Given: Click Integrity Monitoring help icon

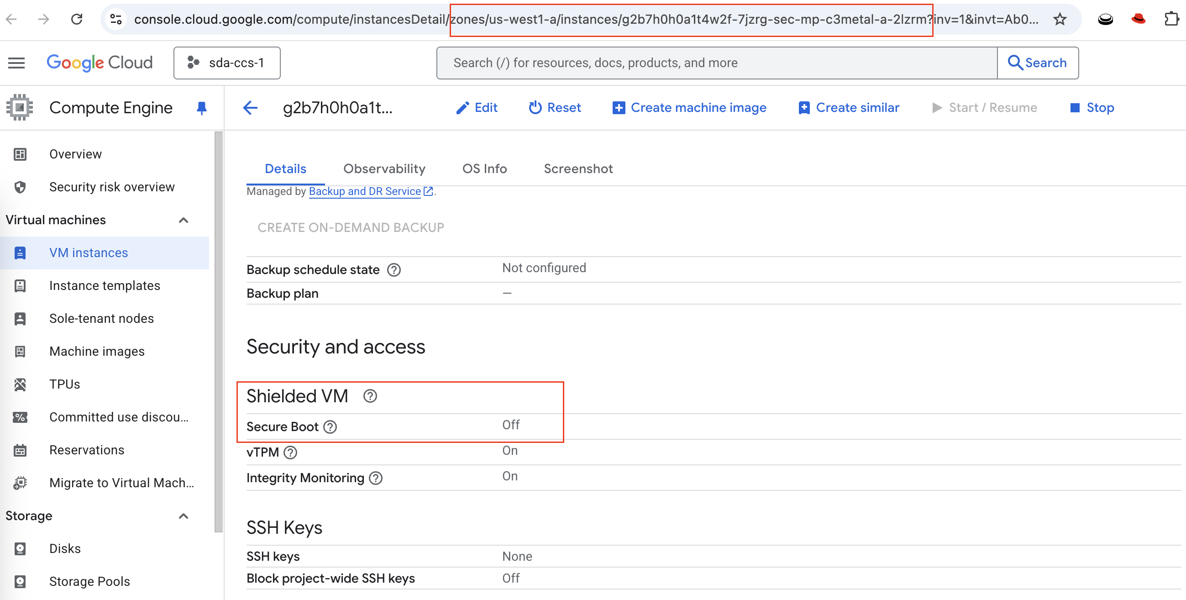Looking at the screenshot, I should click(376, 479).
